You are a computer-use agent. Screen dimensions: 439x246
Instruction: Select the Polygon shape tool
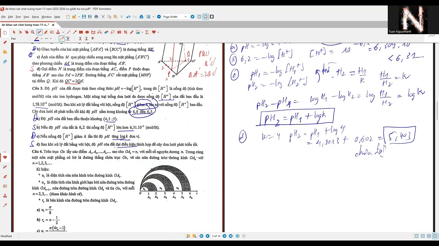click(93, 32)
